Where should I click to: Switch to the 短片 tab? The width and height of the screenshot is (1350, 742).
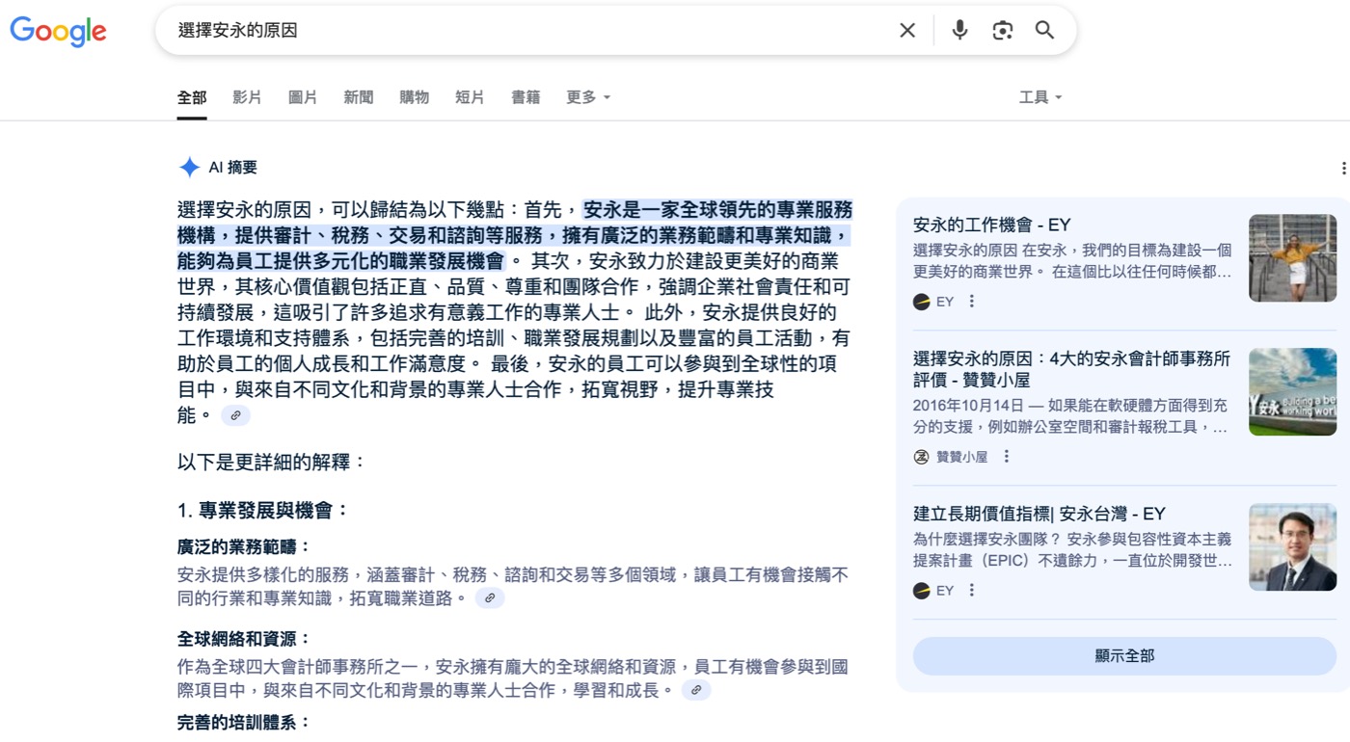click(x=470, y=97)
